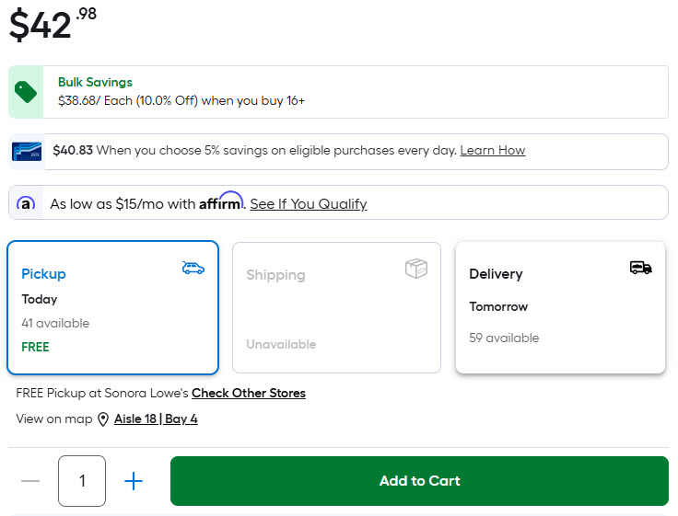Viewport: 678px width, 516px height.
Task: Click the Affirm wordmark logo
Action: [221, 202]
